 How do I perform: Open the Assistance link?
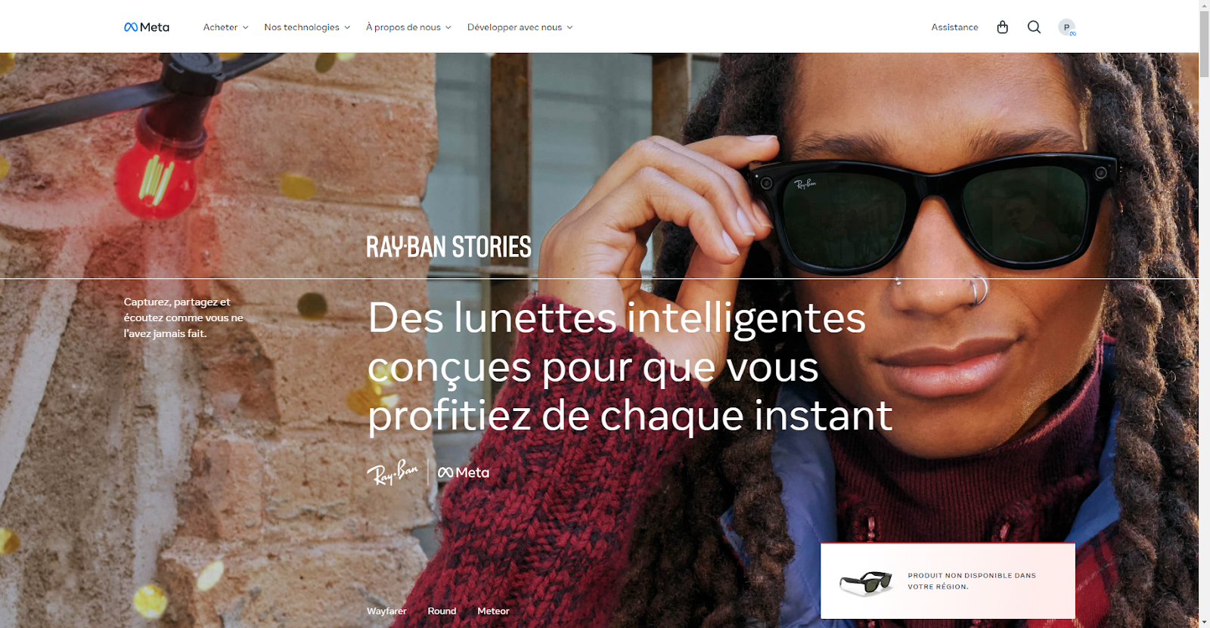[x=954, y=27]
